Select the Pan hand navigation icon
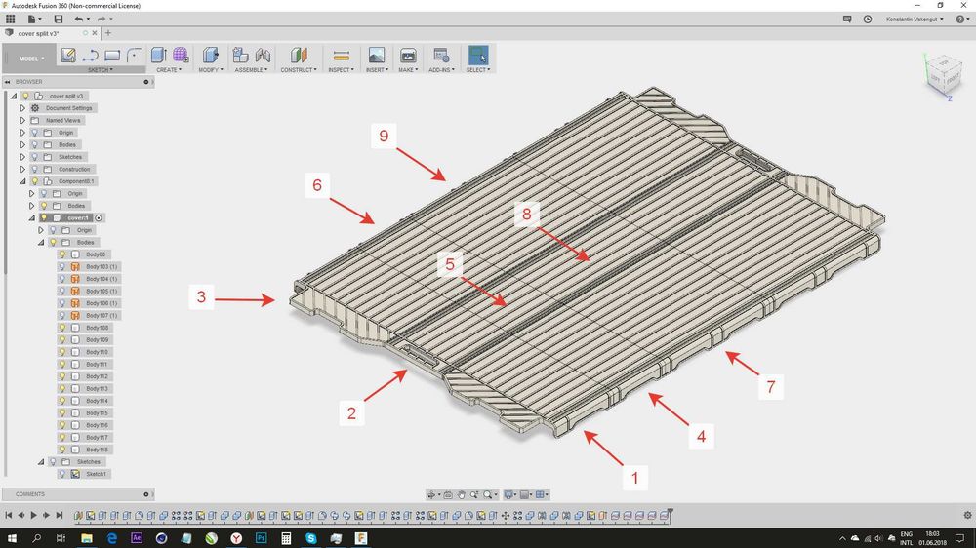The image size is (976, 548). coord(462,494)
